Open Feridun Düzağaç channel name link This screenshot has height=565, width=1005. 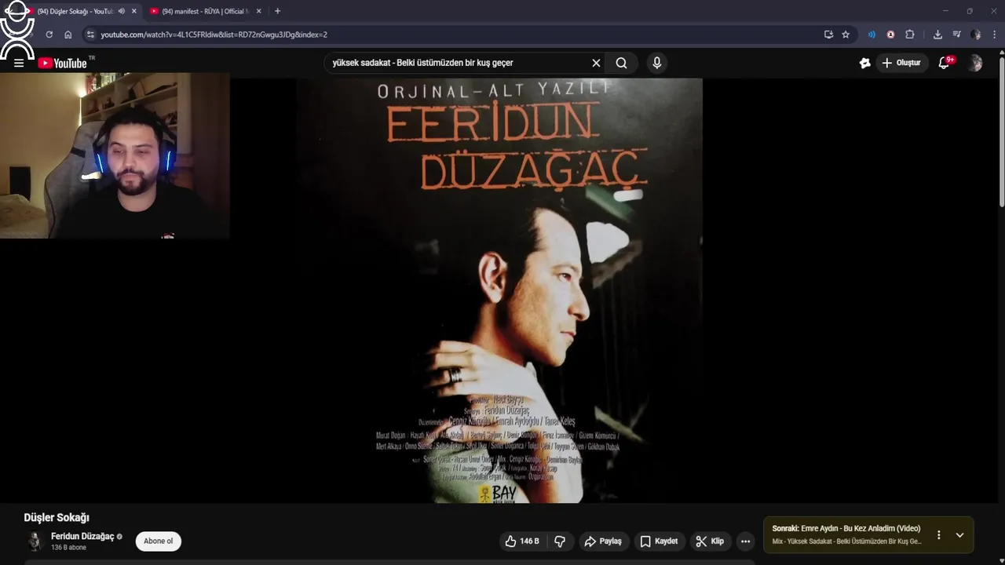[x=82, y=537]
